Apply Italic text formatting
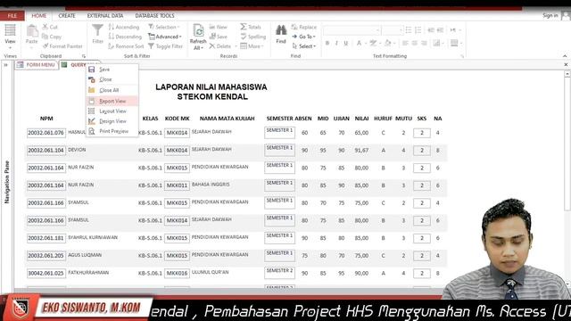 pyautogui.click(x=336, y=43)
